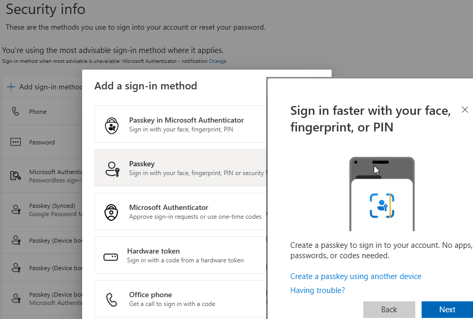Click the Microsoft Authenticator passwordless icon in background list

[16, 176]
